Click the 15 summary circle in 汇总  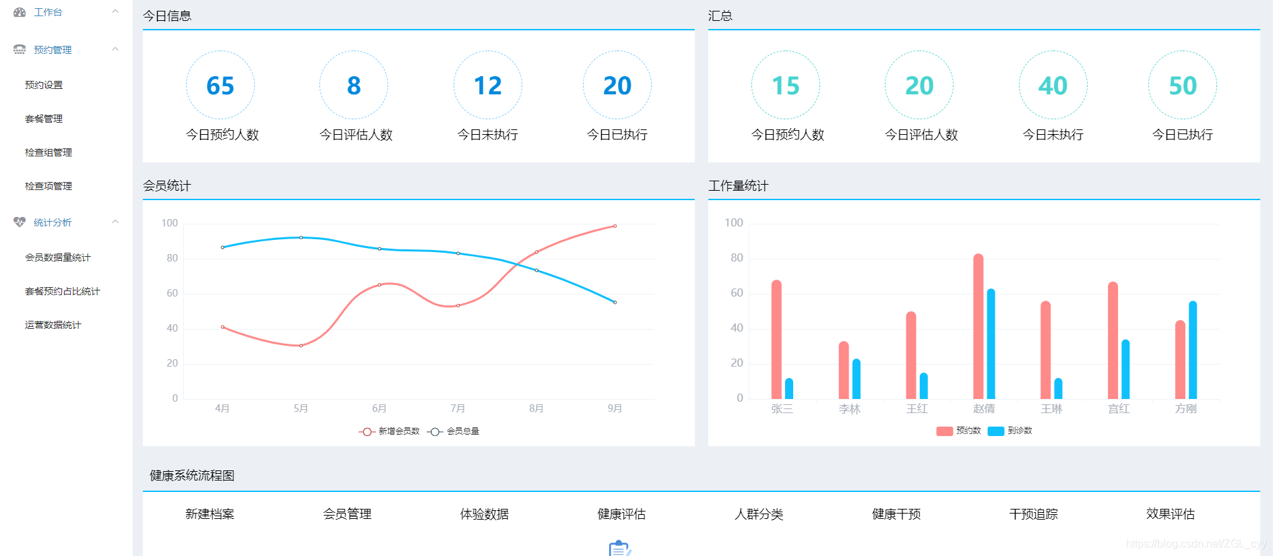(x=786, y=85)
